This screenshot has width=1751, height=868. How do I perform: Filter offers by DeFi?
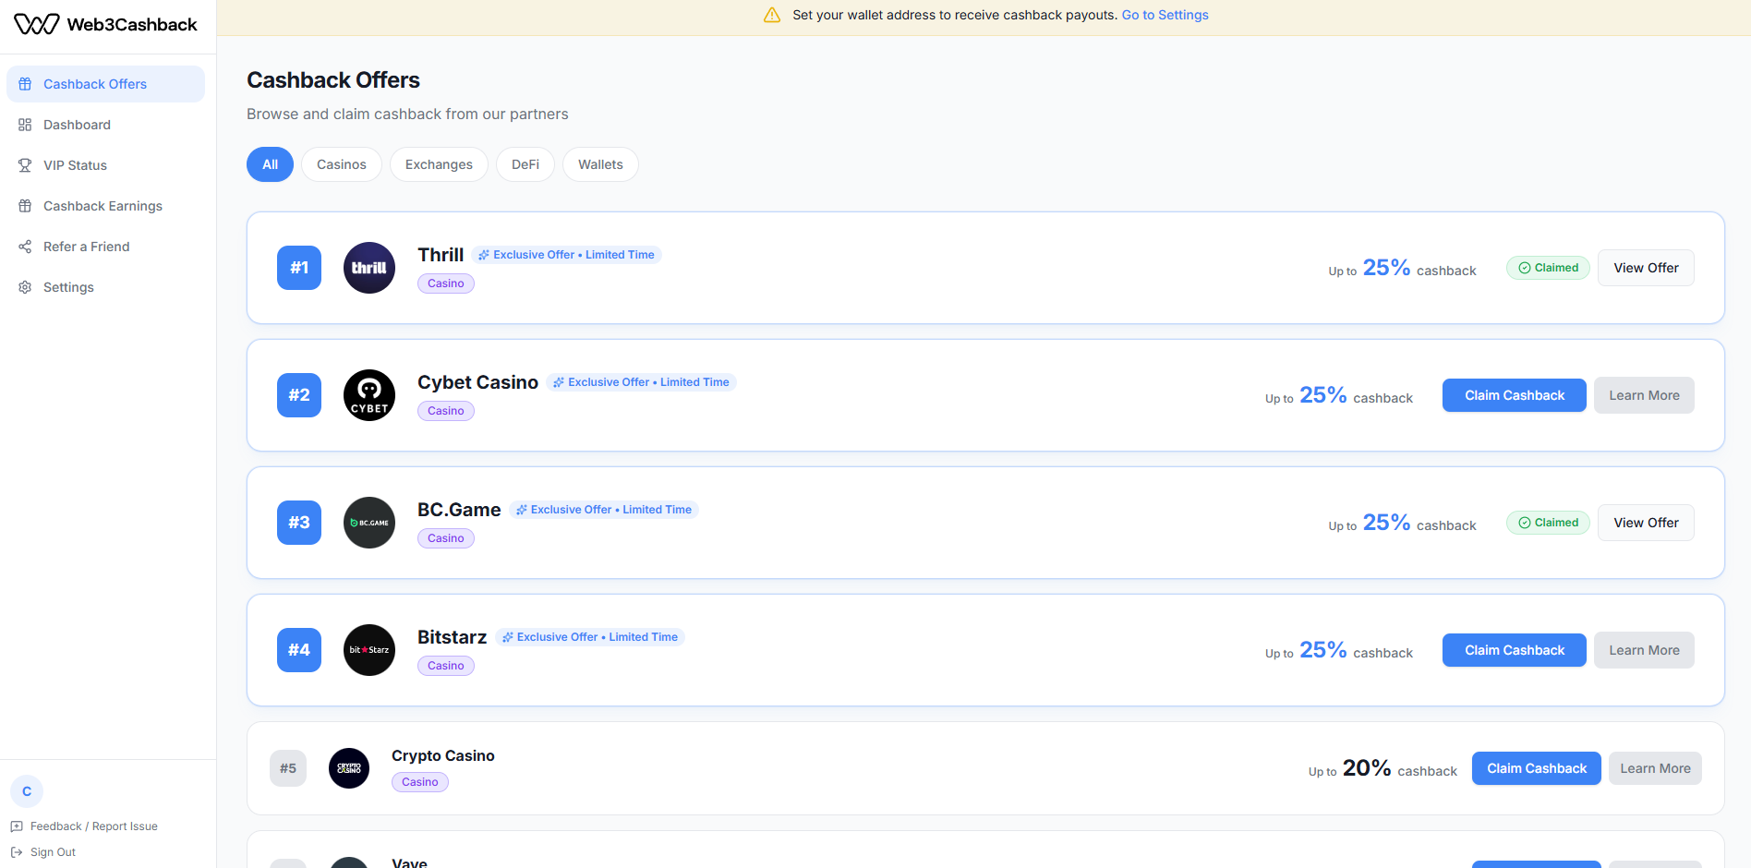coord(525,164)
